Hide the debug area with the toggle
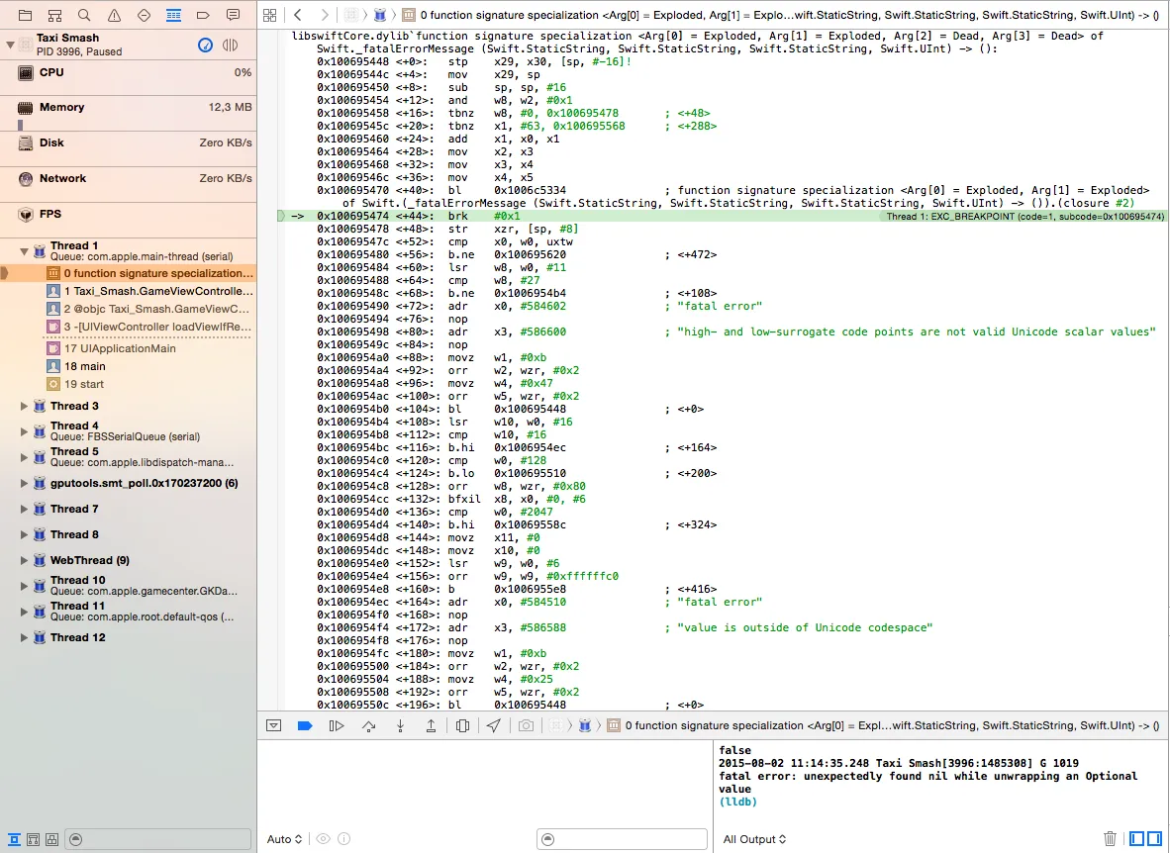Image resolution: width=1170 pixels, height=853 pixels. pos(274,725)
